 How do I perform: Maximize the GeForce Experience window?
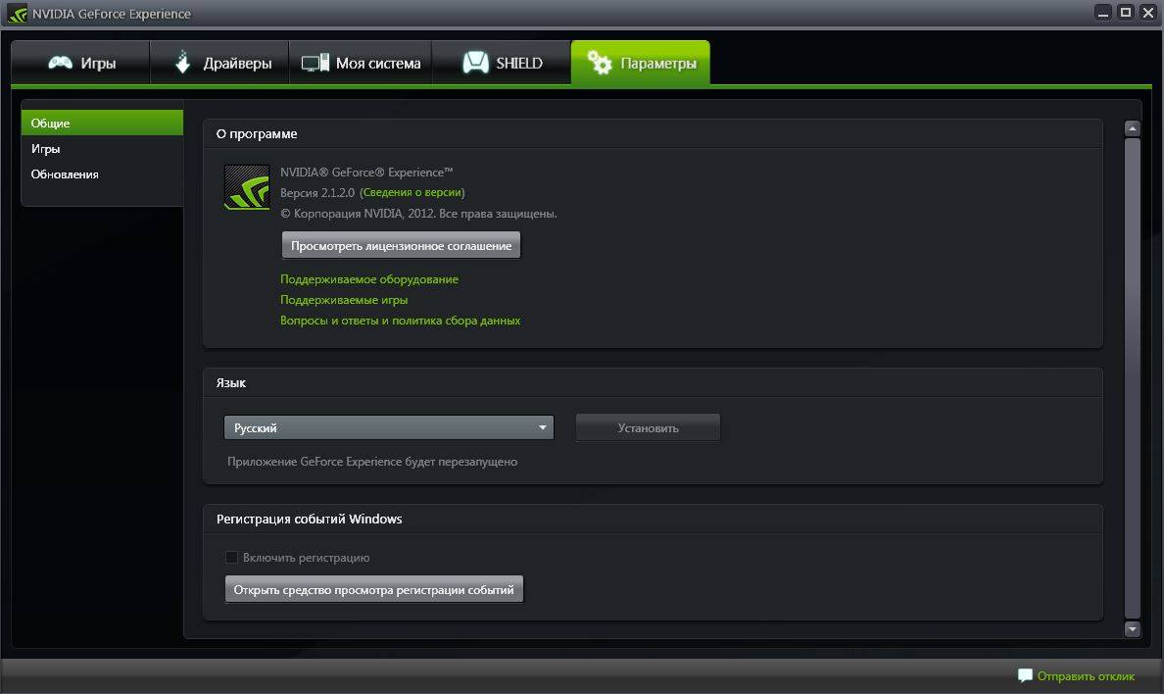click(1126, 13)
